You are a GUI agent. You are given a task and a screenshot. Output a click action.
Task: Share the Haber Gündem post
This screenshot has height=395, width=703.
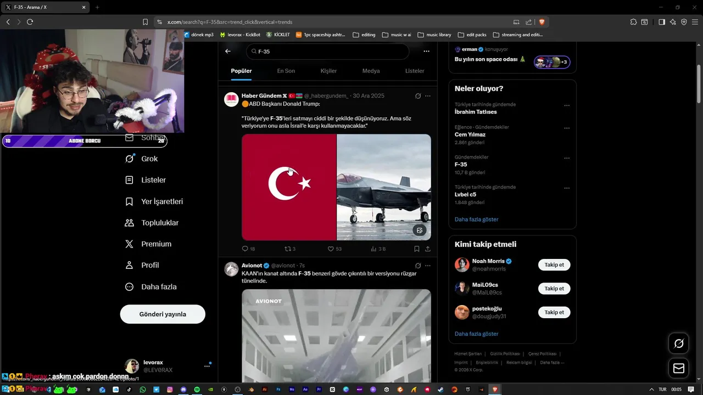(x=428, y=249)
